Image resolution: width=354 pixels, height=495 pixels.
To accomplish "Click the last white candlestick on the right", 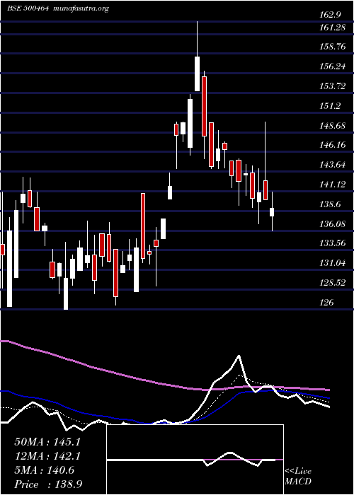I will pyautogui.click(x=272, y=212).
